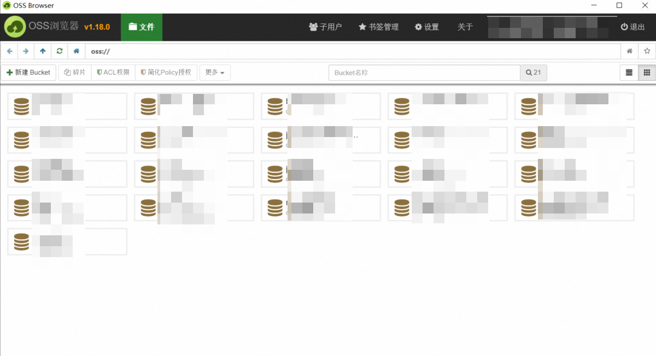Click the 关于 about link

pos(465,27)
